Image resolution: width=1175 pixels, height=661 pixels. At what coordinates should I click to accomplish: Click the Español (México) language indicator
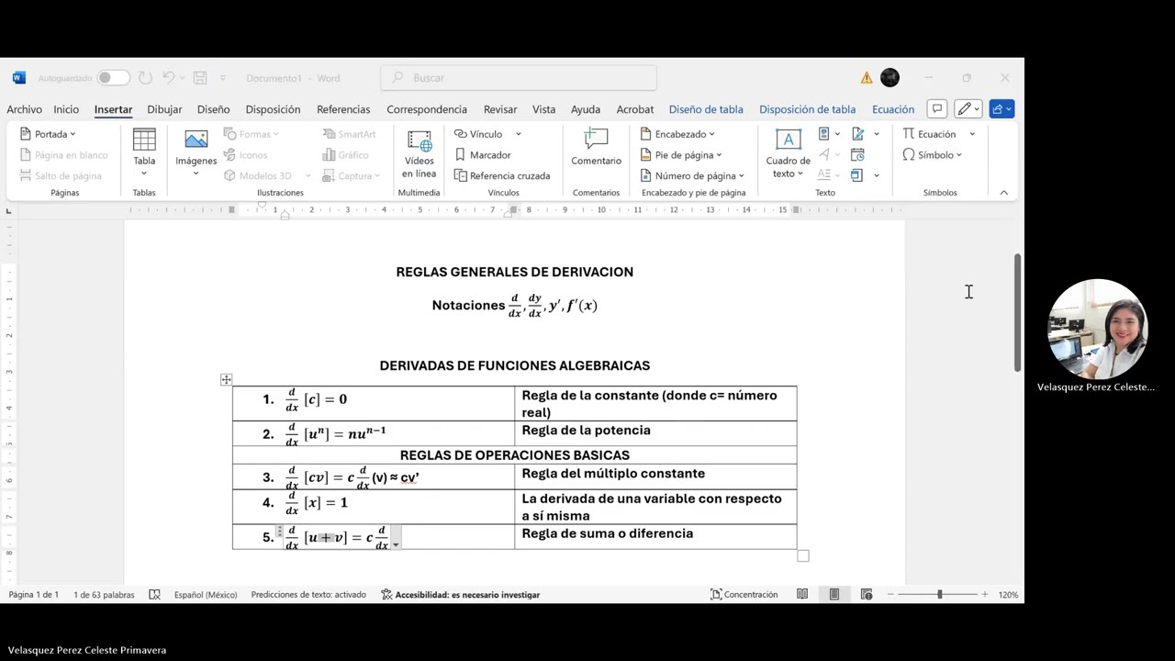pos(206,595)
